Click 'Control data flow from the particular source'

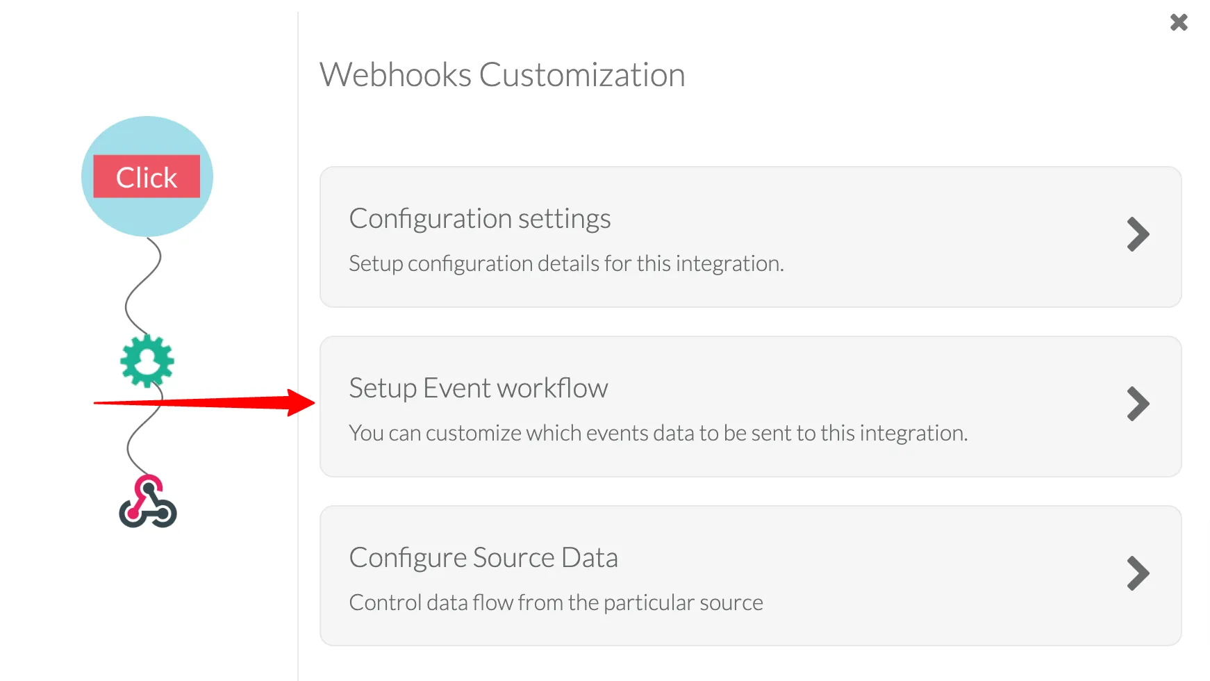click(556, 602)
